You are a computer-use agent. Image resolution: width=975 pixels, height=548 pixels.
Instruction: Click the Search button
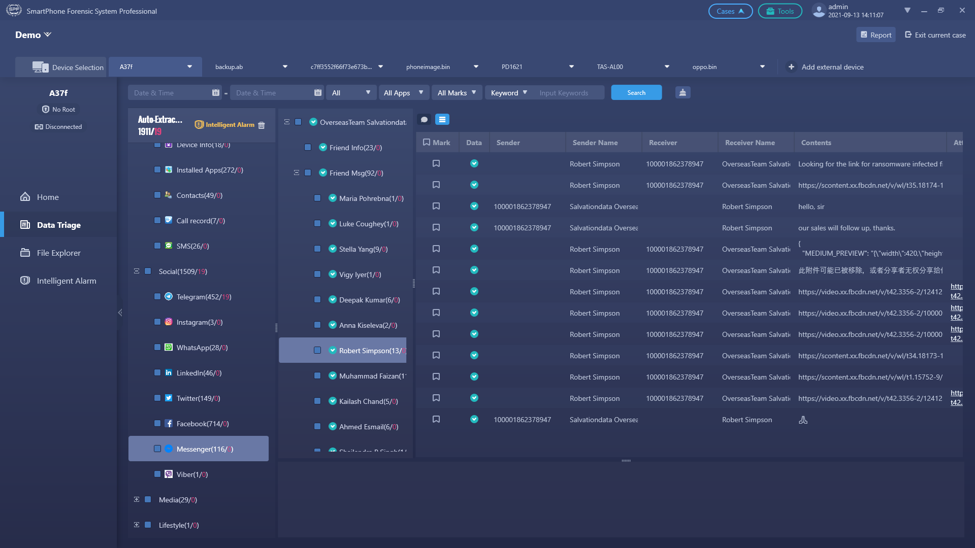point(636,93)
